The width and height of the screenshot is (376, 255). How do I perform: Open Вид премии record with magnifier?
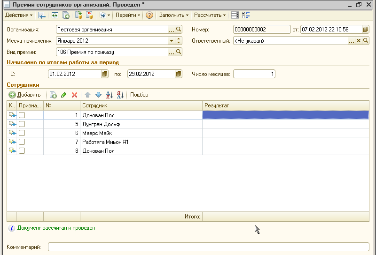tap(179, 52)
